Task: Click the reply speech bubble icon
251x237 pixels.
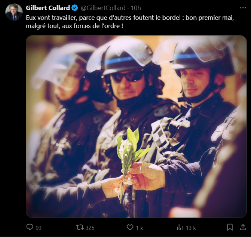Action: pos(30,227)
